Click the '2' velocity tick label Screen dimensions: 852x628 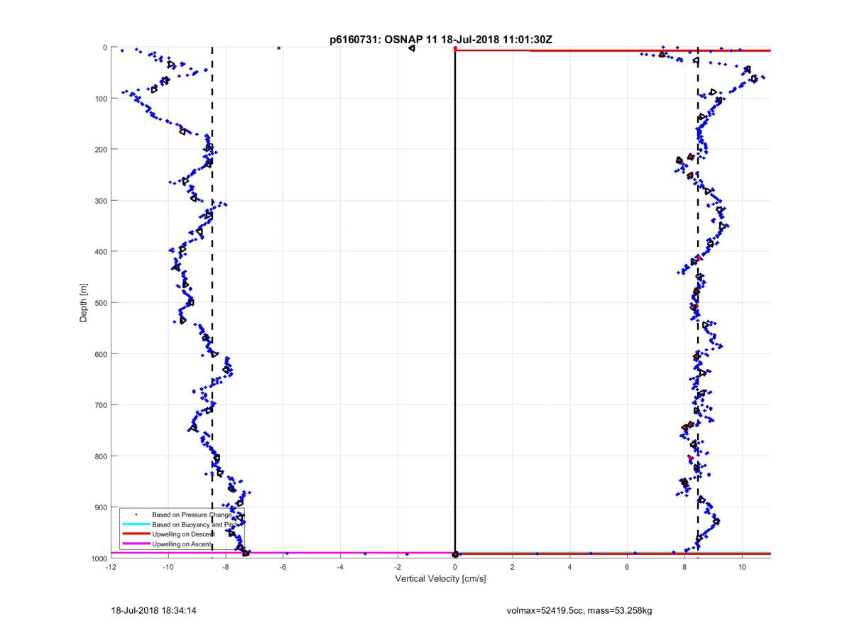tap(513, 567)
